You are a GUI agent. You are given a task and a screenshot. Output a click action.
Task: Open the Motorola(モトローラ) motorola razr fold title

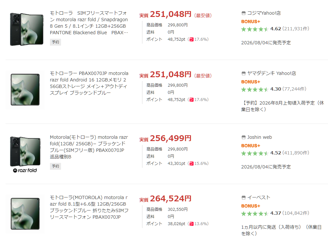click(89, 147)
